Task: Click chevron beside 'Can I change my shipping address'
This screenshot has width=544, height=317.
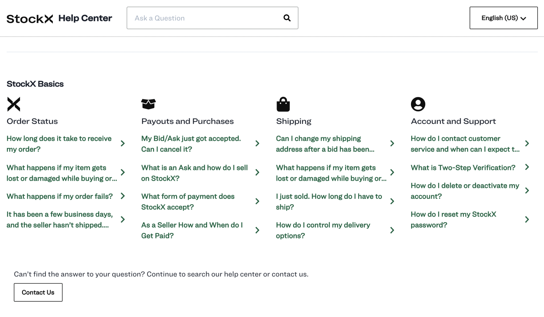Action: pos(392,144)
